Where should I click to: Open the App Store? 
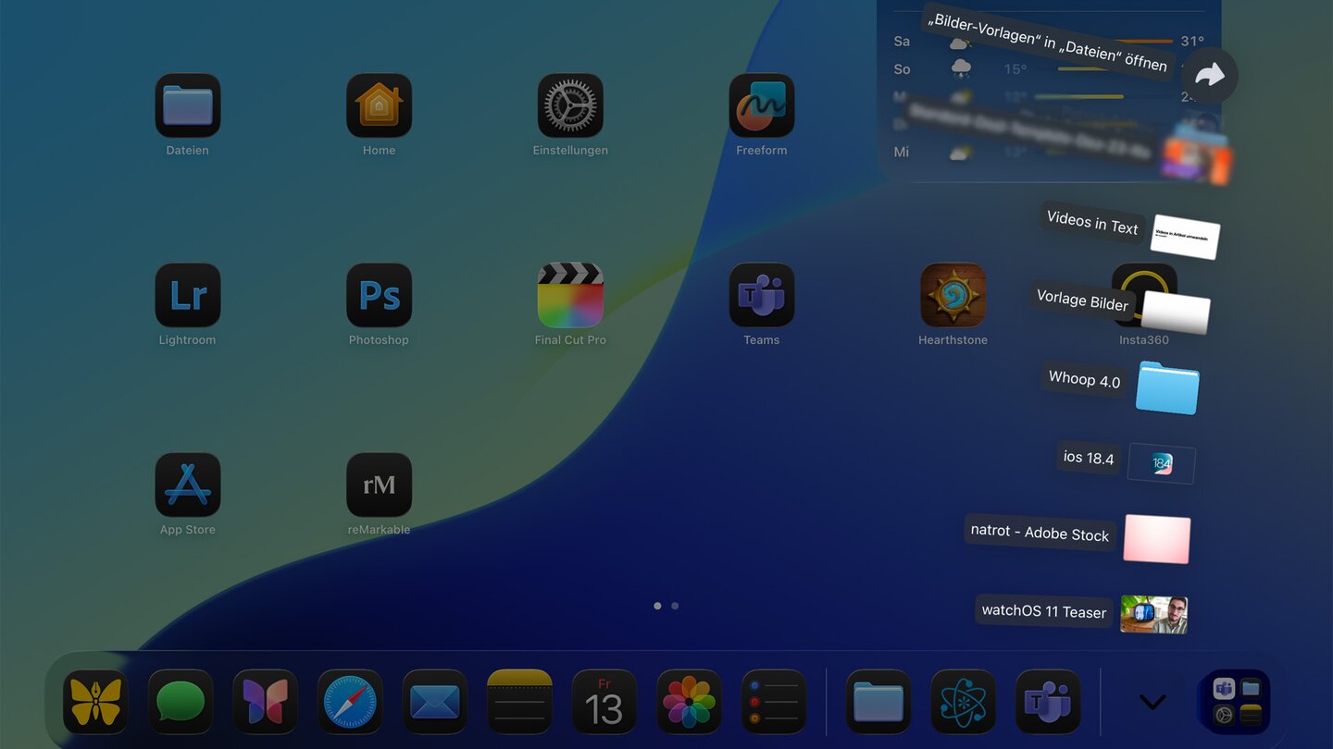point(187,485)
